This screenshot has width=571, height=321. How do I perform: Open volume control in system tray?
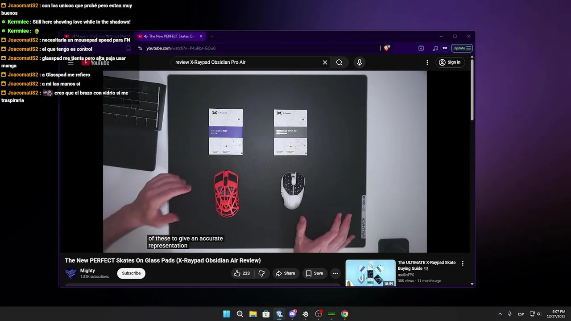pos(538,314)
